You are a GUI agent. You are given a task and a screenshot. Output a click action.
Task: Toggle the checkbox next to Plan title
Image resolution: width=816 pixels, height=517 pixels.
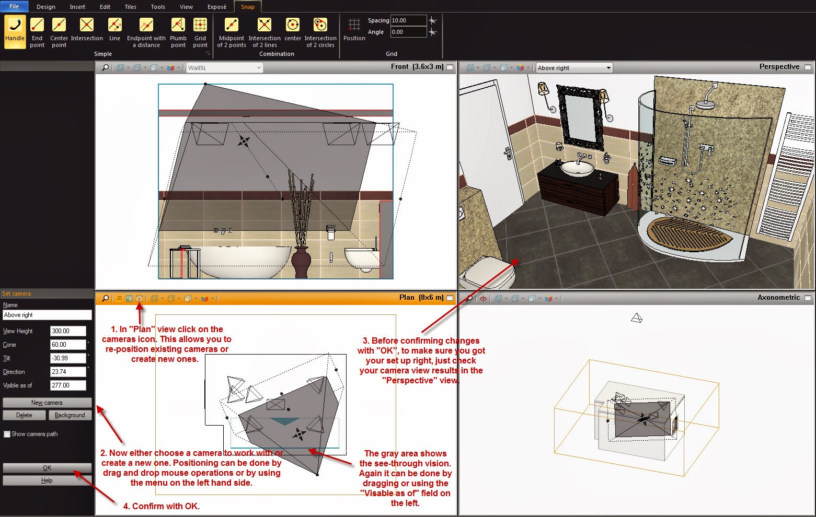coord(450,297)
